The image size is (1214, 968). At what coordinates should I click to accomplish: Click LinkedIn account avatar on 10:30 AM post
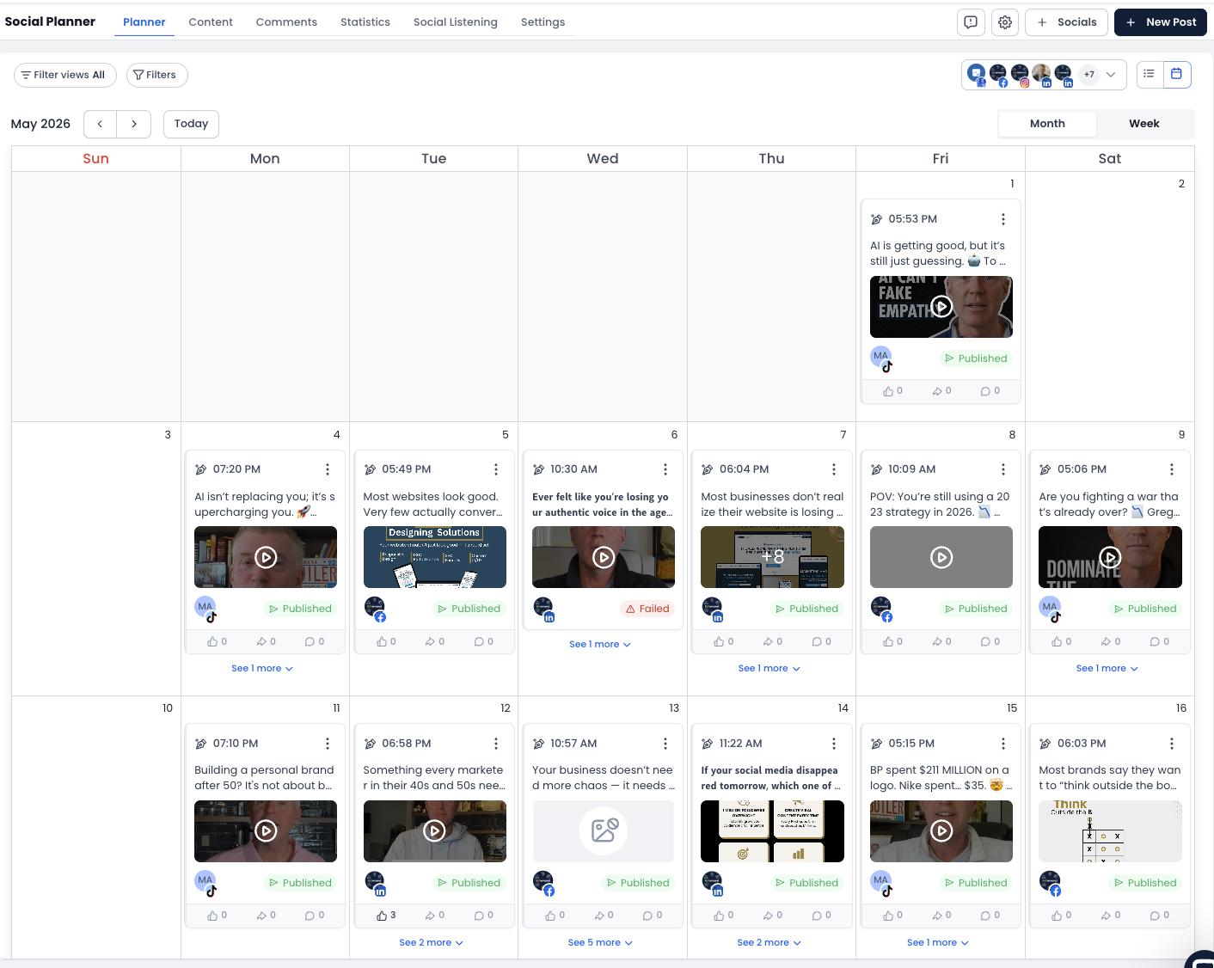click(x=543, y=609)
